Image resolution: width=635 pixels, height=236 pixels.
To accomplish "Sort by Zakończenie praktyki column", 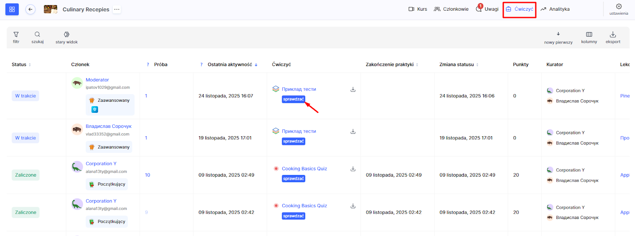I will pos(417,65).
